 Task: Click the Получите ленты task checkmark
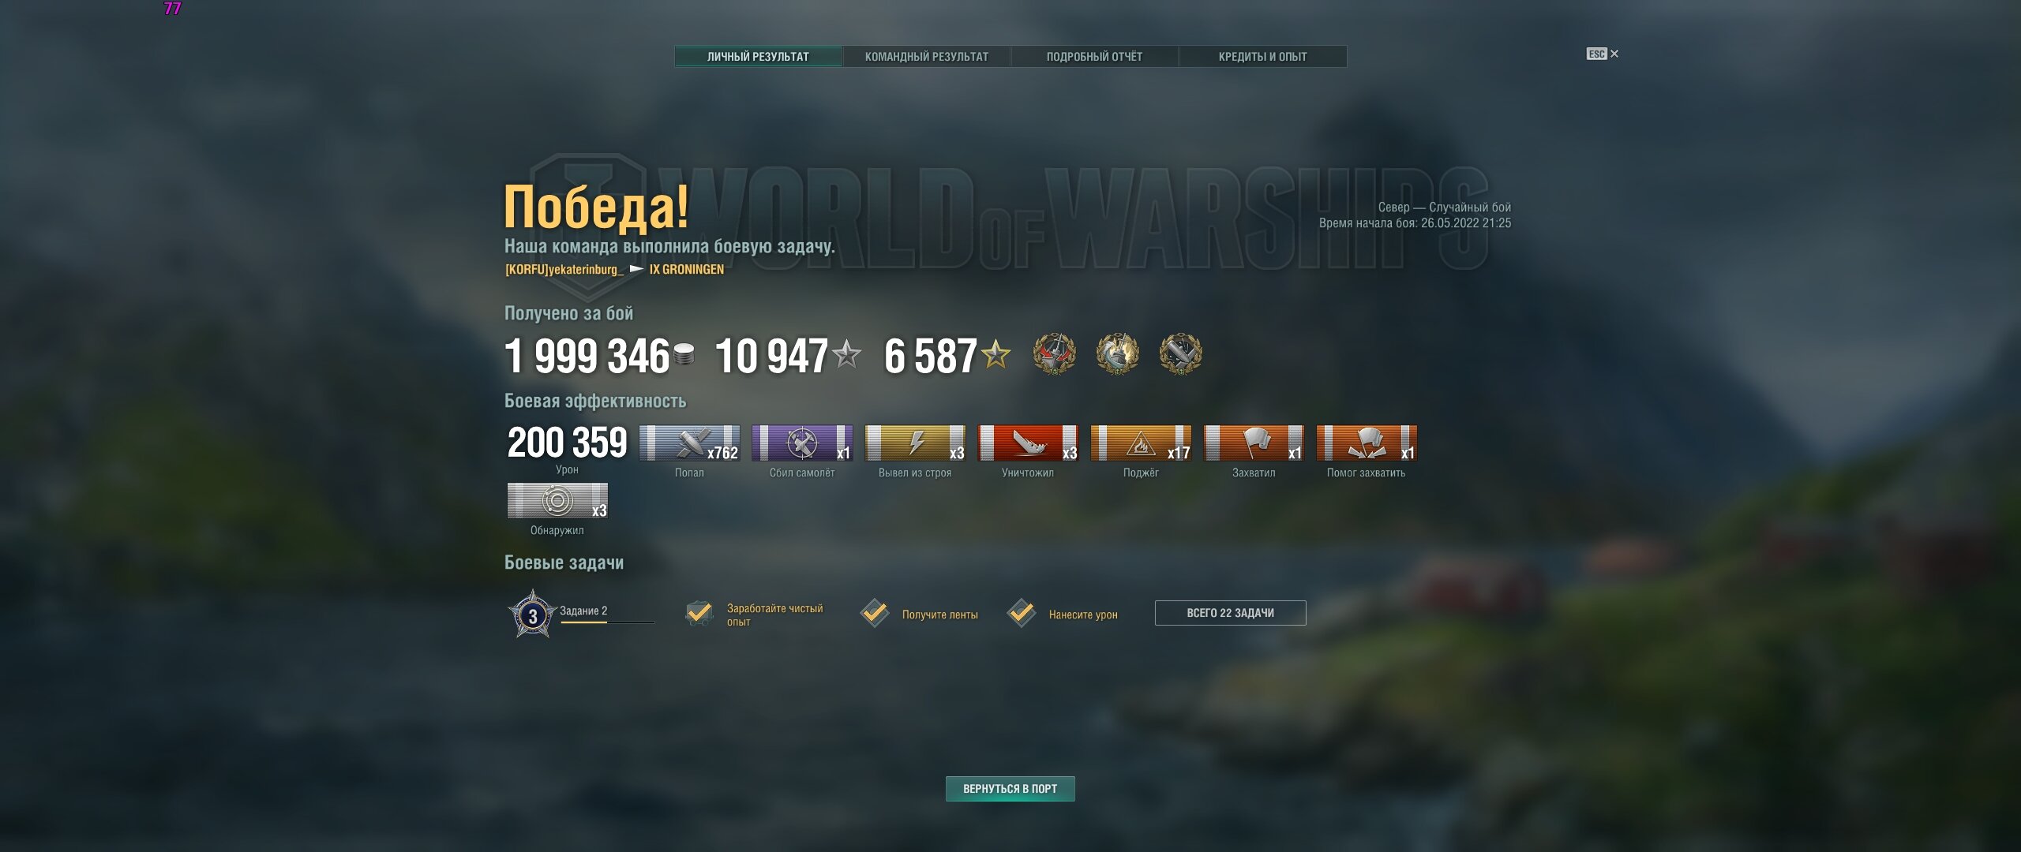tap(875, 613)
